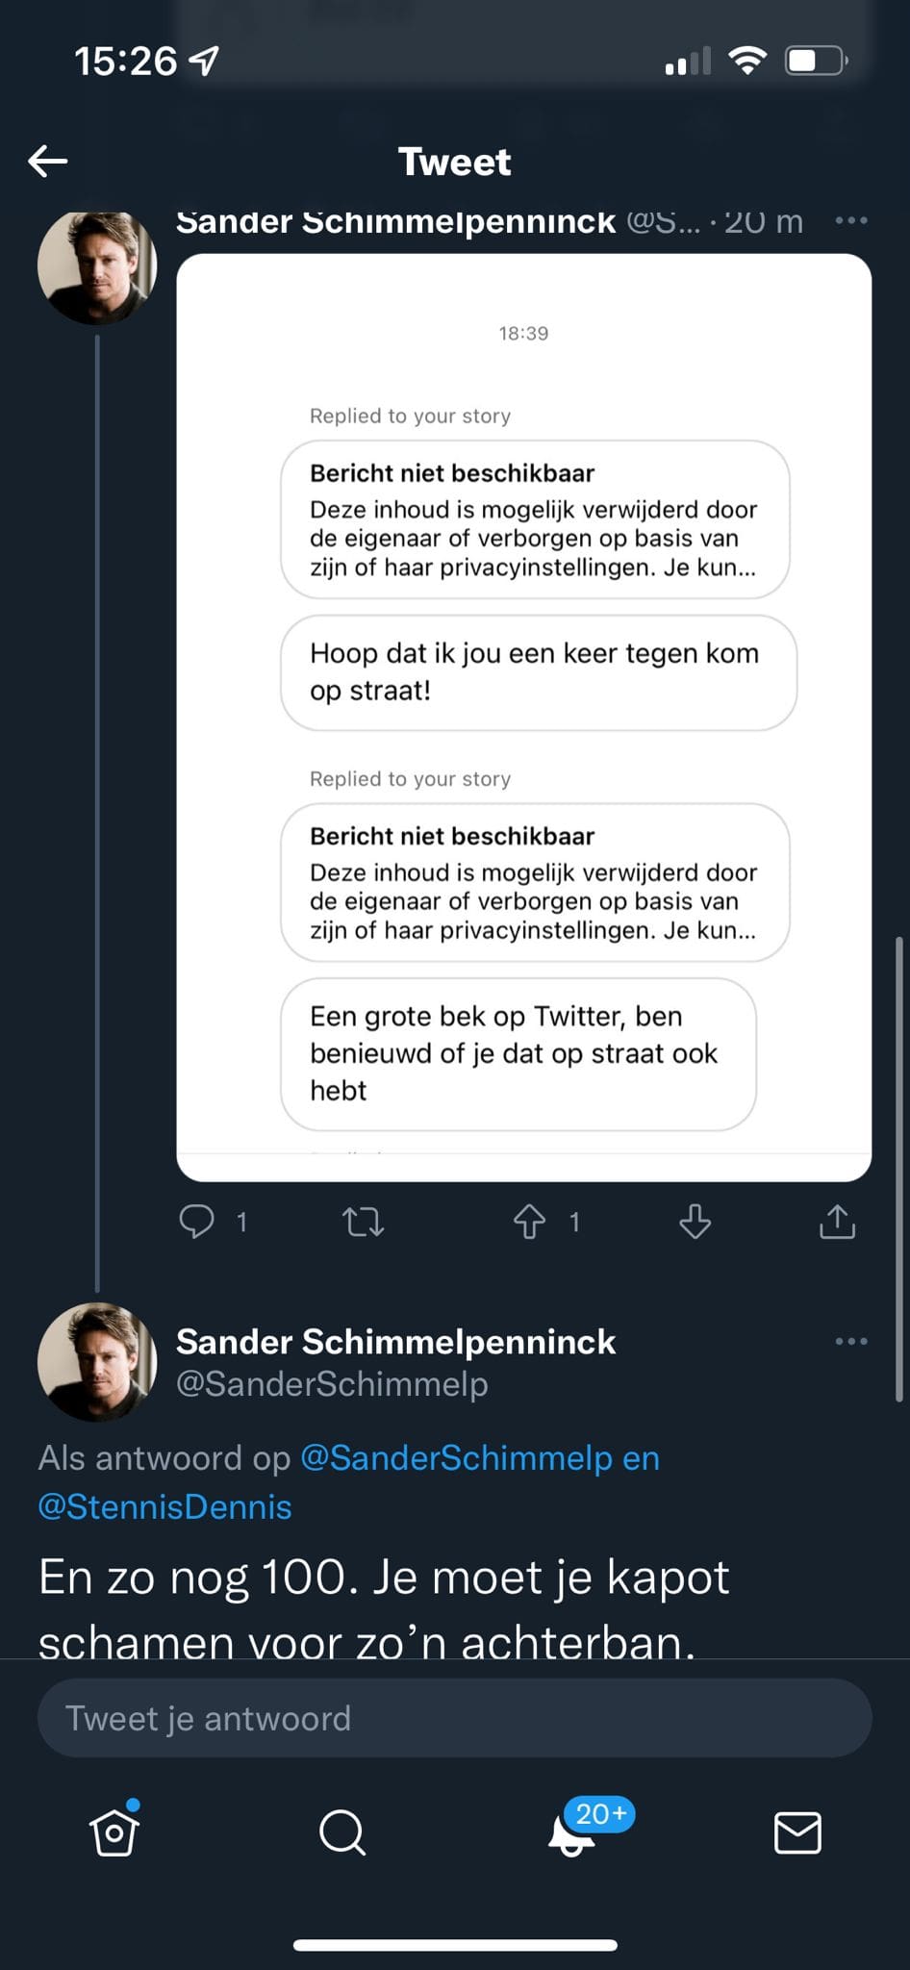Open the Messages envelope icon
910x1970 pixels.
(797, 1832)
